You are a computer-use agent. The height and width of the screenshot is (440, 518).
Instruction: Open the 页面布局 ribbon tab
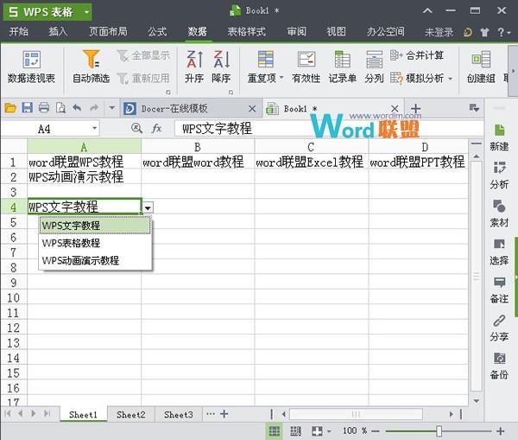point(108,32)
